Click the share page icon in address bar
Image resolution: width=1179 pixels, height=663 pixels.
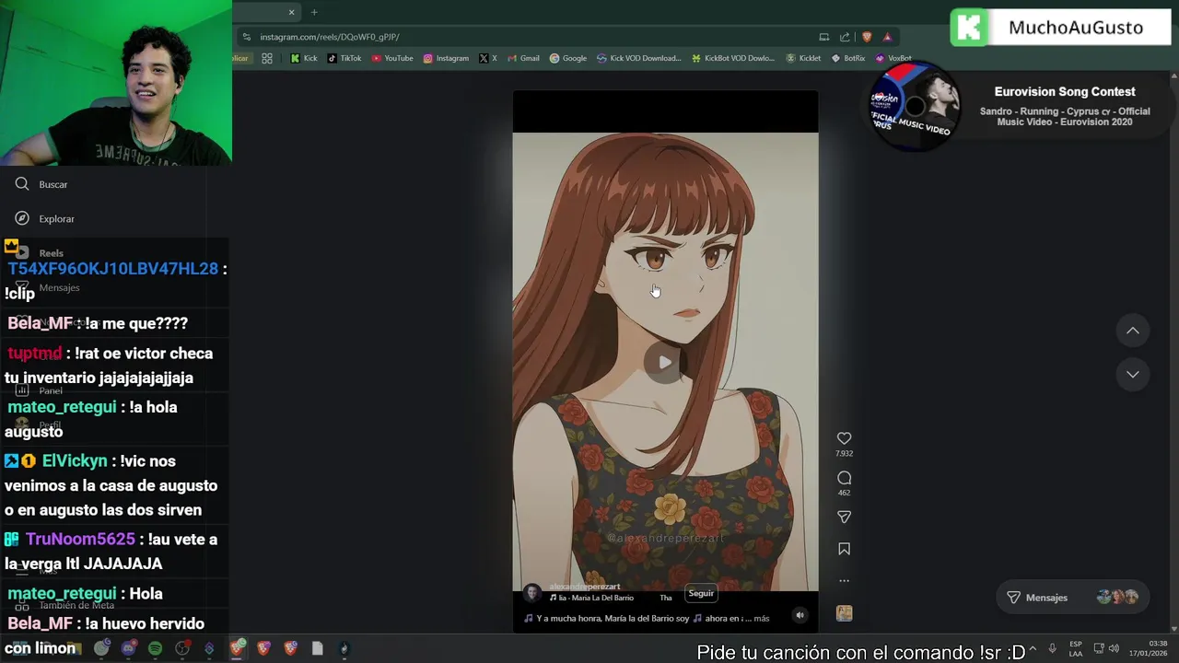coord(845,37)
